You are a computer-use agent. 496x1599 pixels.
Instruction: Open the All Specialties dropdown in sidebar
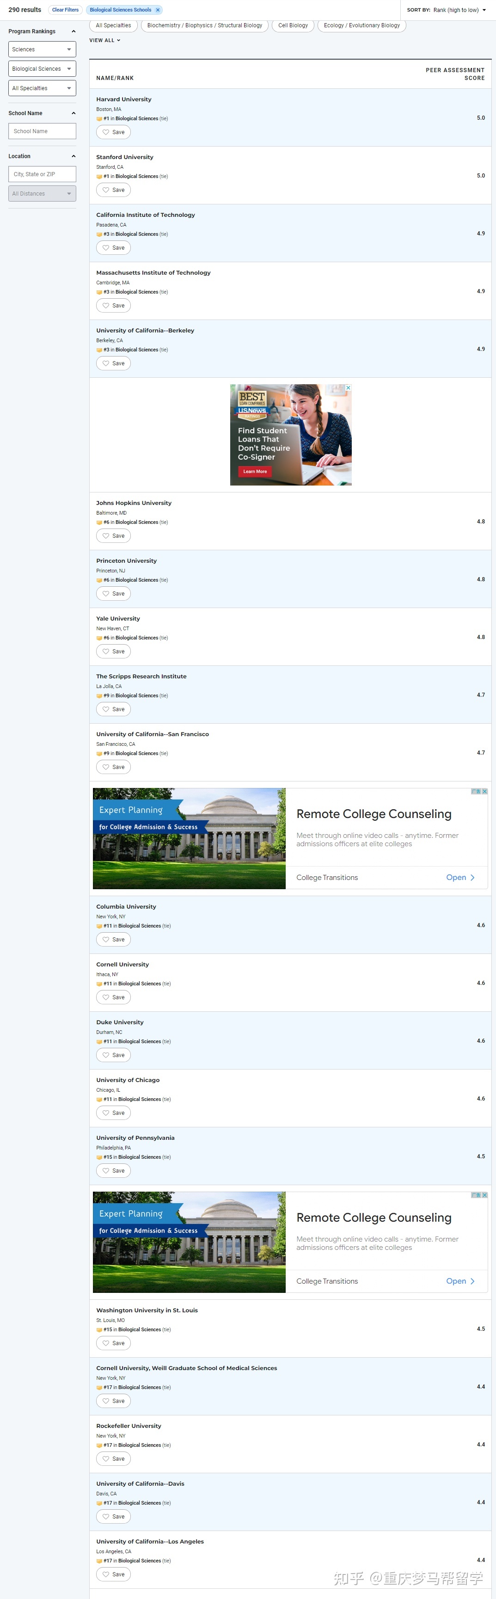(x=42, y=88)
